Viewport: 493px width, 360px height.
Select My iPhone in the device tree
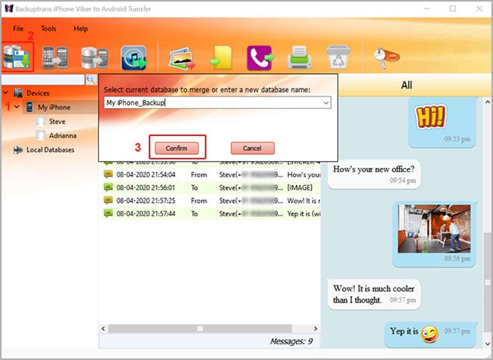tap(54, 107)
